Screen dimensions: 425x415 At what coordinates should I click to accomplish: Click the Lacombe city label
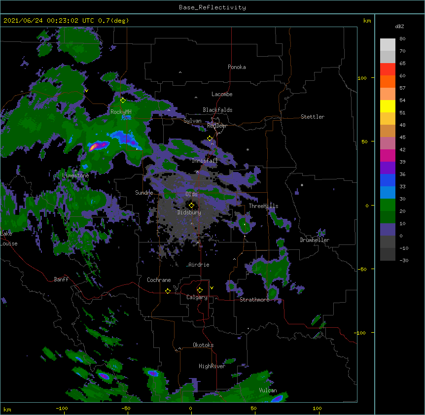222,94
